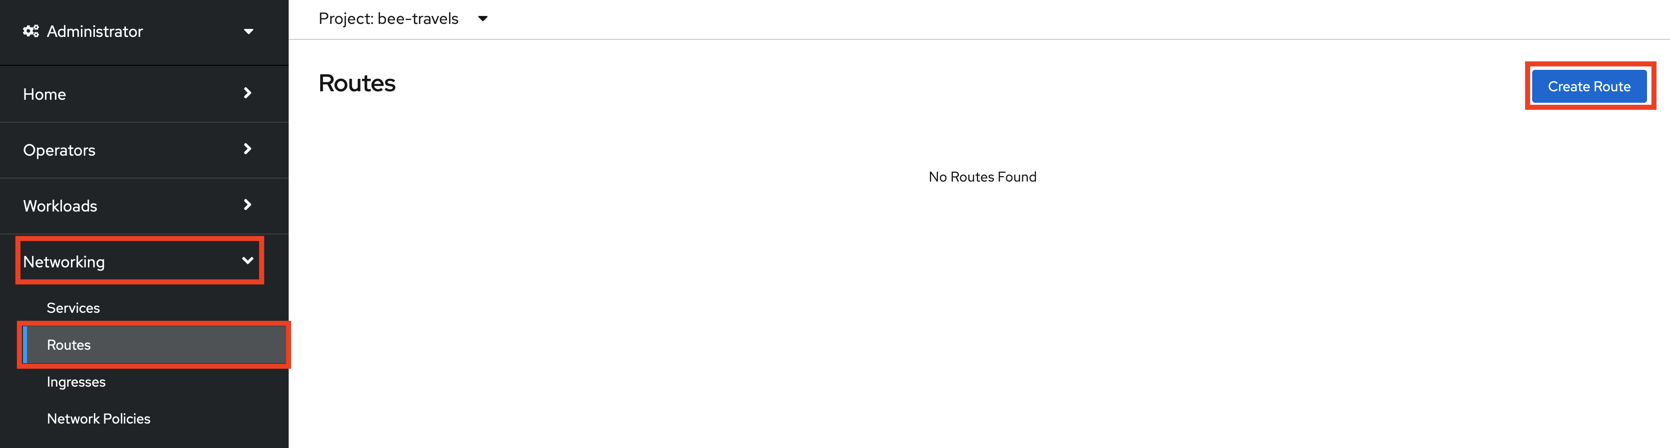
Task: Collapse the Networking section chevron
Action: tap(248, 260)
